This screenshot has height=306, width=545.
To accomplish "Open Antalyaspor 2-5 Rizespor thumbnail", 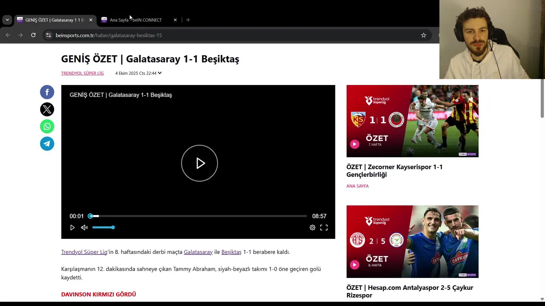I will (x=412, y=241).
